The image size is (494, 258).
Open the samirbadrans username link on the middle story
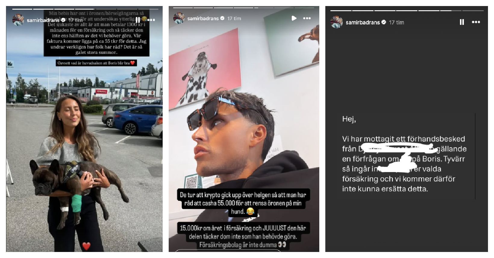203,18
